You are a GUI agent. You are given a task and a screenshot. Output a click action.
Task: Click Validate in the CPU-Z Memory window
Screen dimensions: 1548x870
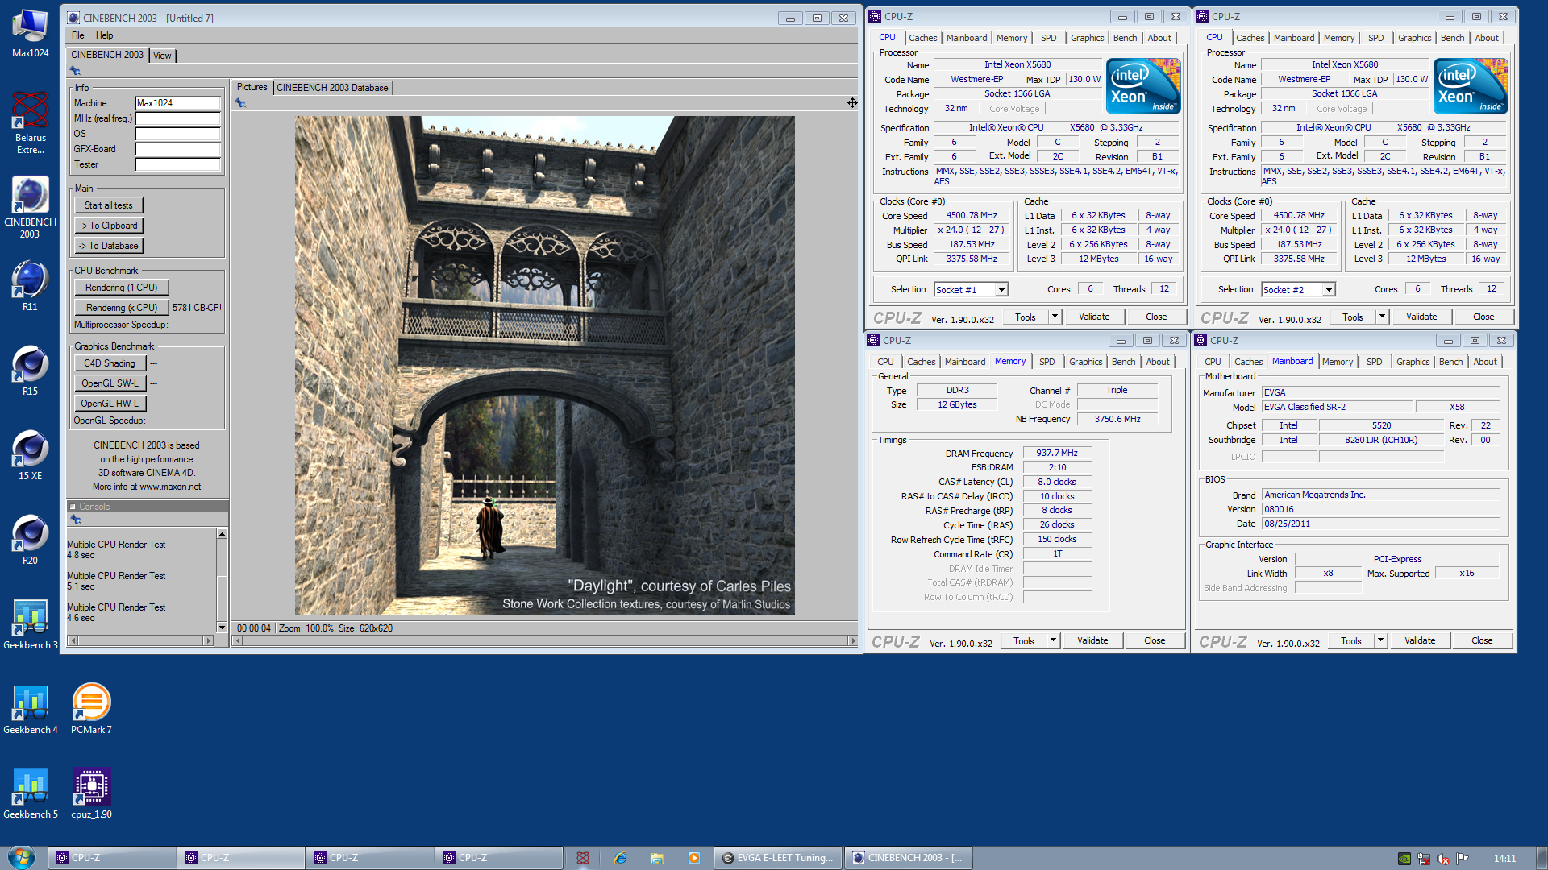1092,640
